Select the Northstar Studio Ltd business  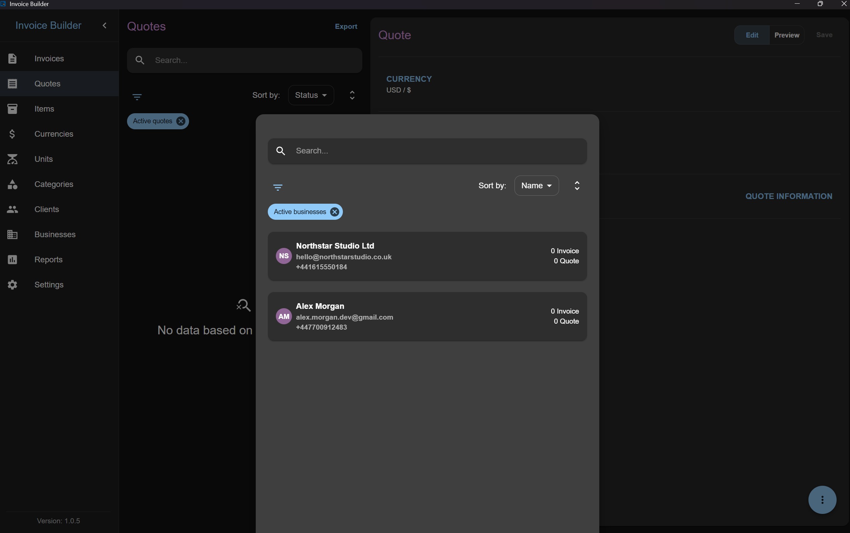coord(427,256)
